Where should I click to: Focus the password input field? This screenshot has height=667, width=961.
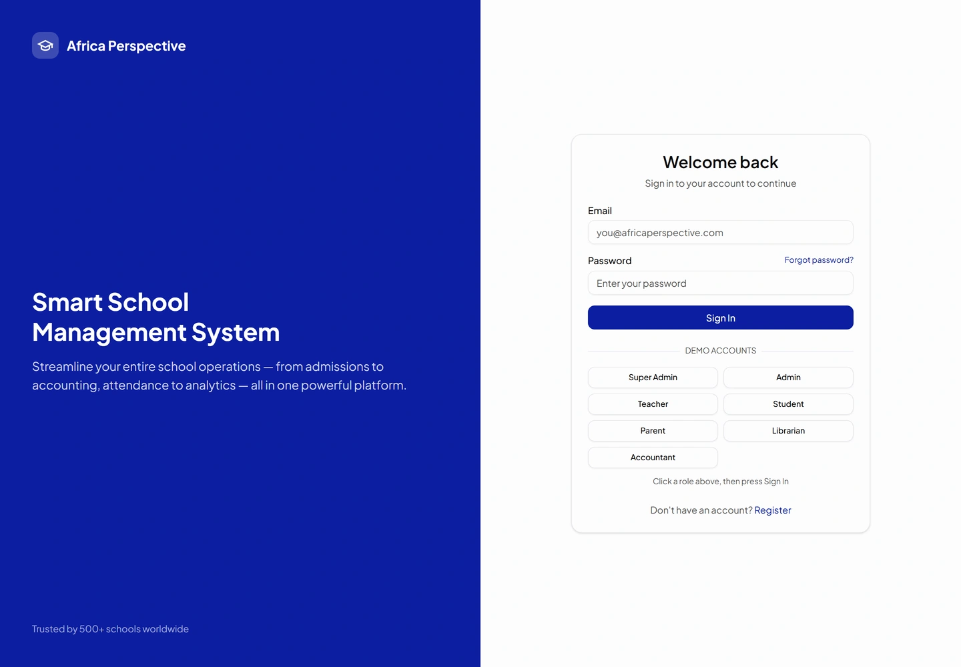[x=720, y=283]
